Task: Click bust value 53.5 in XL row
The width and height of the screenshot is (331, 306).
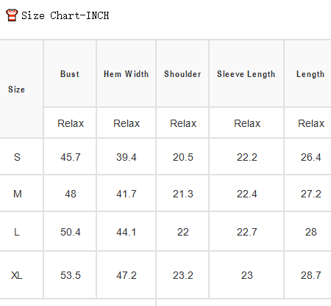Action: (x=71, y=275)
